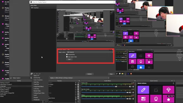This screenshot has width=183, height=103.
Task: Open Quick Actions three-dot menu
Action: click(x=173, y=83)
